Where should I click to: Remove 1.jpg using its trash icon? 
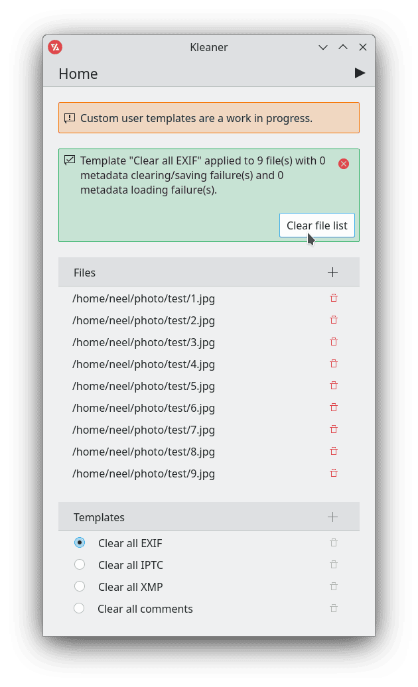click(x=334, y=298)
